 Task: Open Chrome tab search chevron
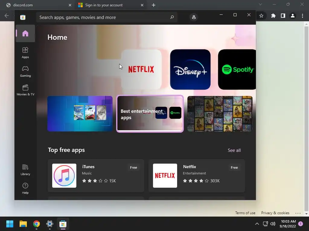[x=260, y=4]
